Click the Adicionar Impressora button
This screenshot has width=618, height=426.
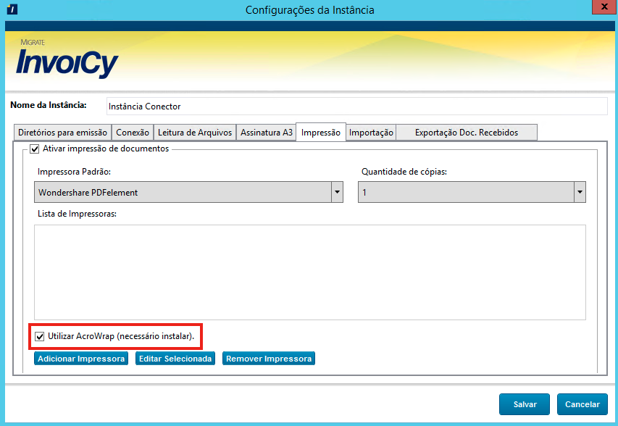point(81,359)
